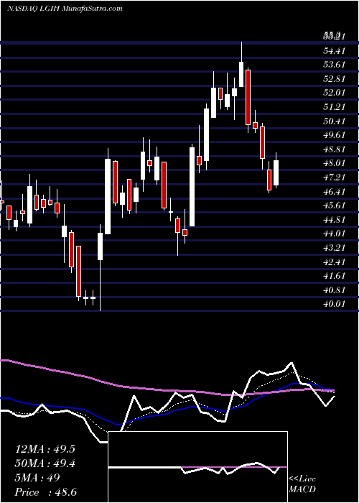Select the 40.01 price label
Image resolution: width=359 pixels, height=503 pixels.
pyautogui.click(x=335, y=304)
